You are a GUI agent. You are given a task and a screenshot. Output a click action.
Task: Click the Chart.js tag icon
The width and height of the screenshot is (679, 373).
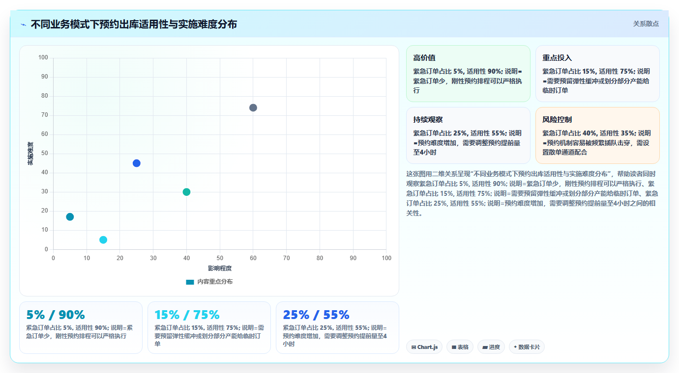click(413, 347)
